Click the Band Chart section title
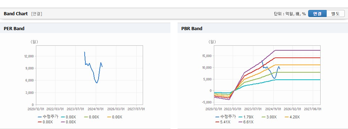348x129 pixels. (x=16, y=14)
